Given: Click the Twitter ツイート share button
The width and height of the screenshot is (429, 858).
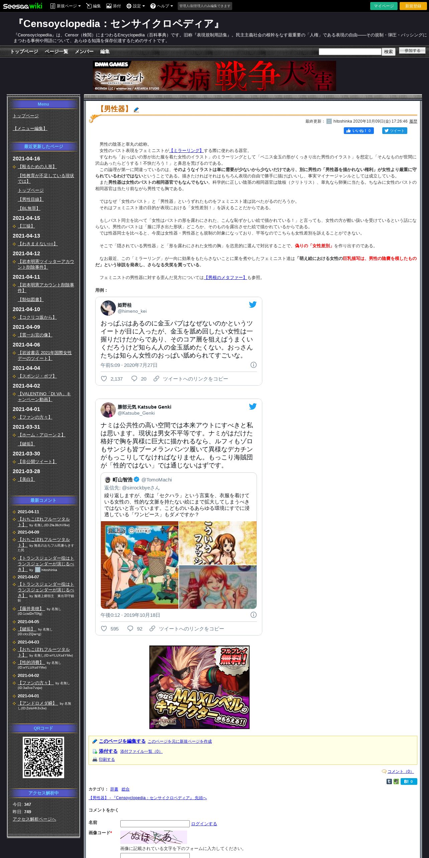Looking at the screenshot, I should [395, 131].
